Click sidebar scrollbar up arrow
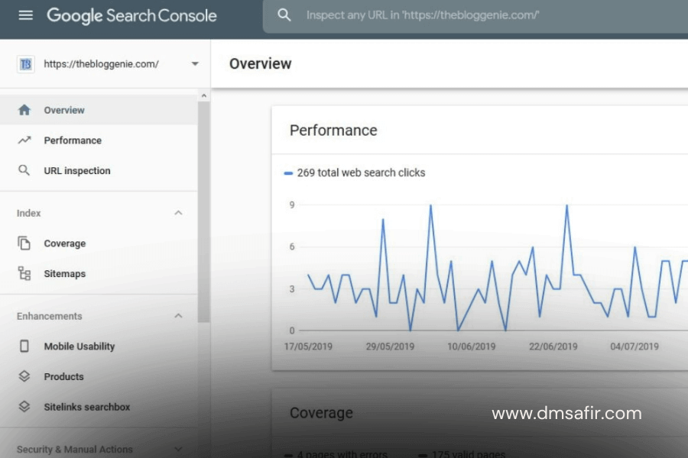Screen dimensions: 688x458 click(x=203, y=95)
